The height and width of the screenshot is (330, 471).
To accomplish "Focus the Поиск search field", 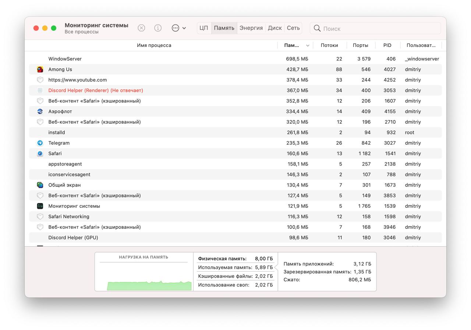I will pyautogui.click(x=375, y=28).
